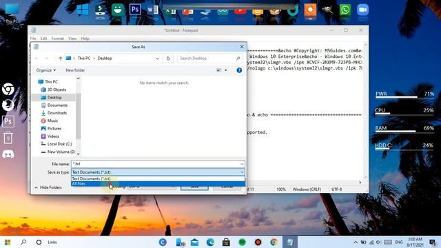The height and width of the screenshot is (248, 441).
Task: Open the Pictures folder
Action: tap(51, 128)
